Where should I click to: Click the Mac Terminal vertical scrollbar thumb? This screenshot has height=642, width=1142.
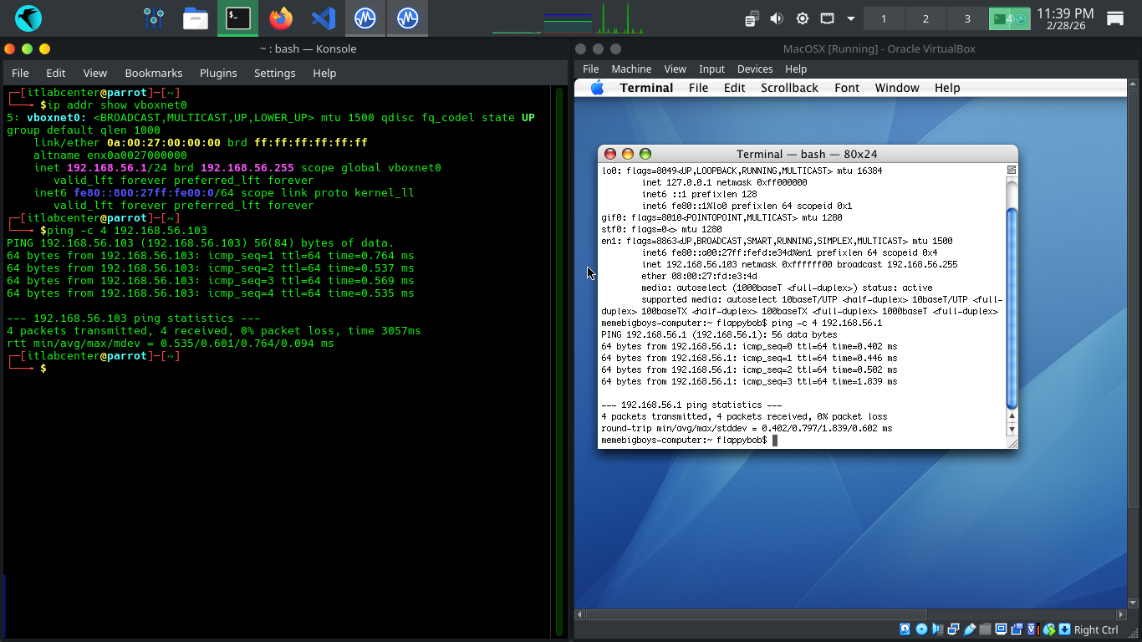1012,305
